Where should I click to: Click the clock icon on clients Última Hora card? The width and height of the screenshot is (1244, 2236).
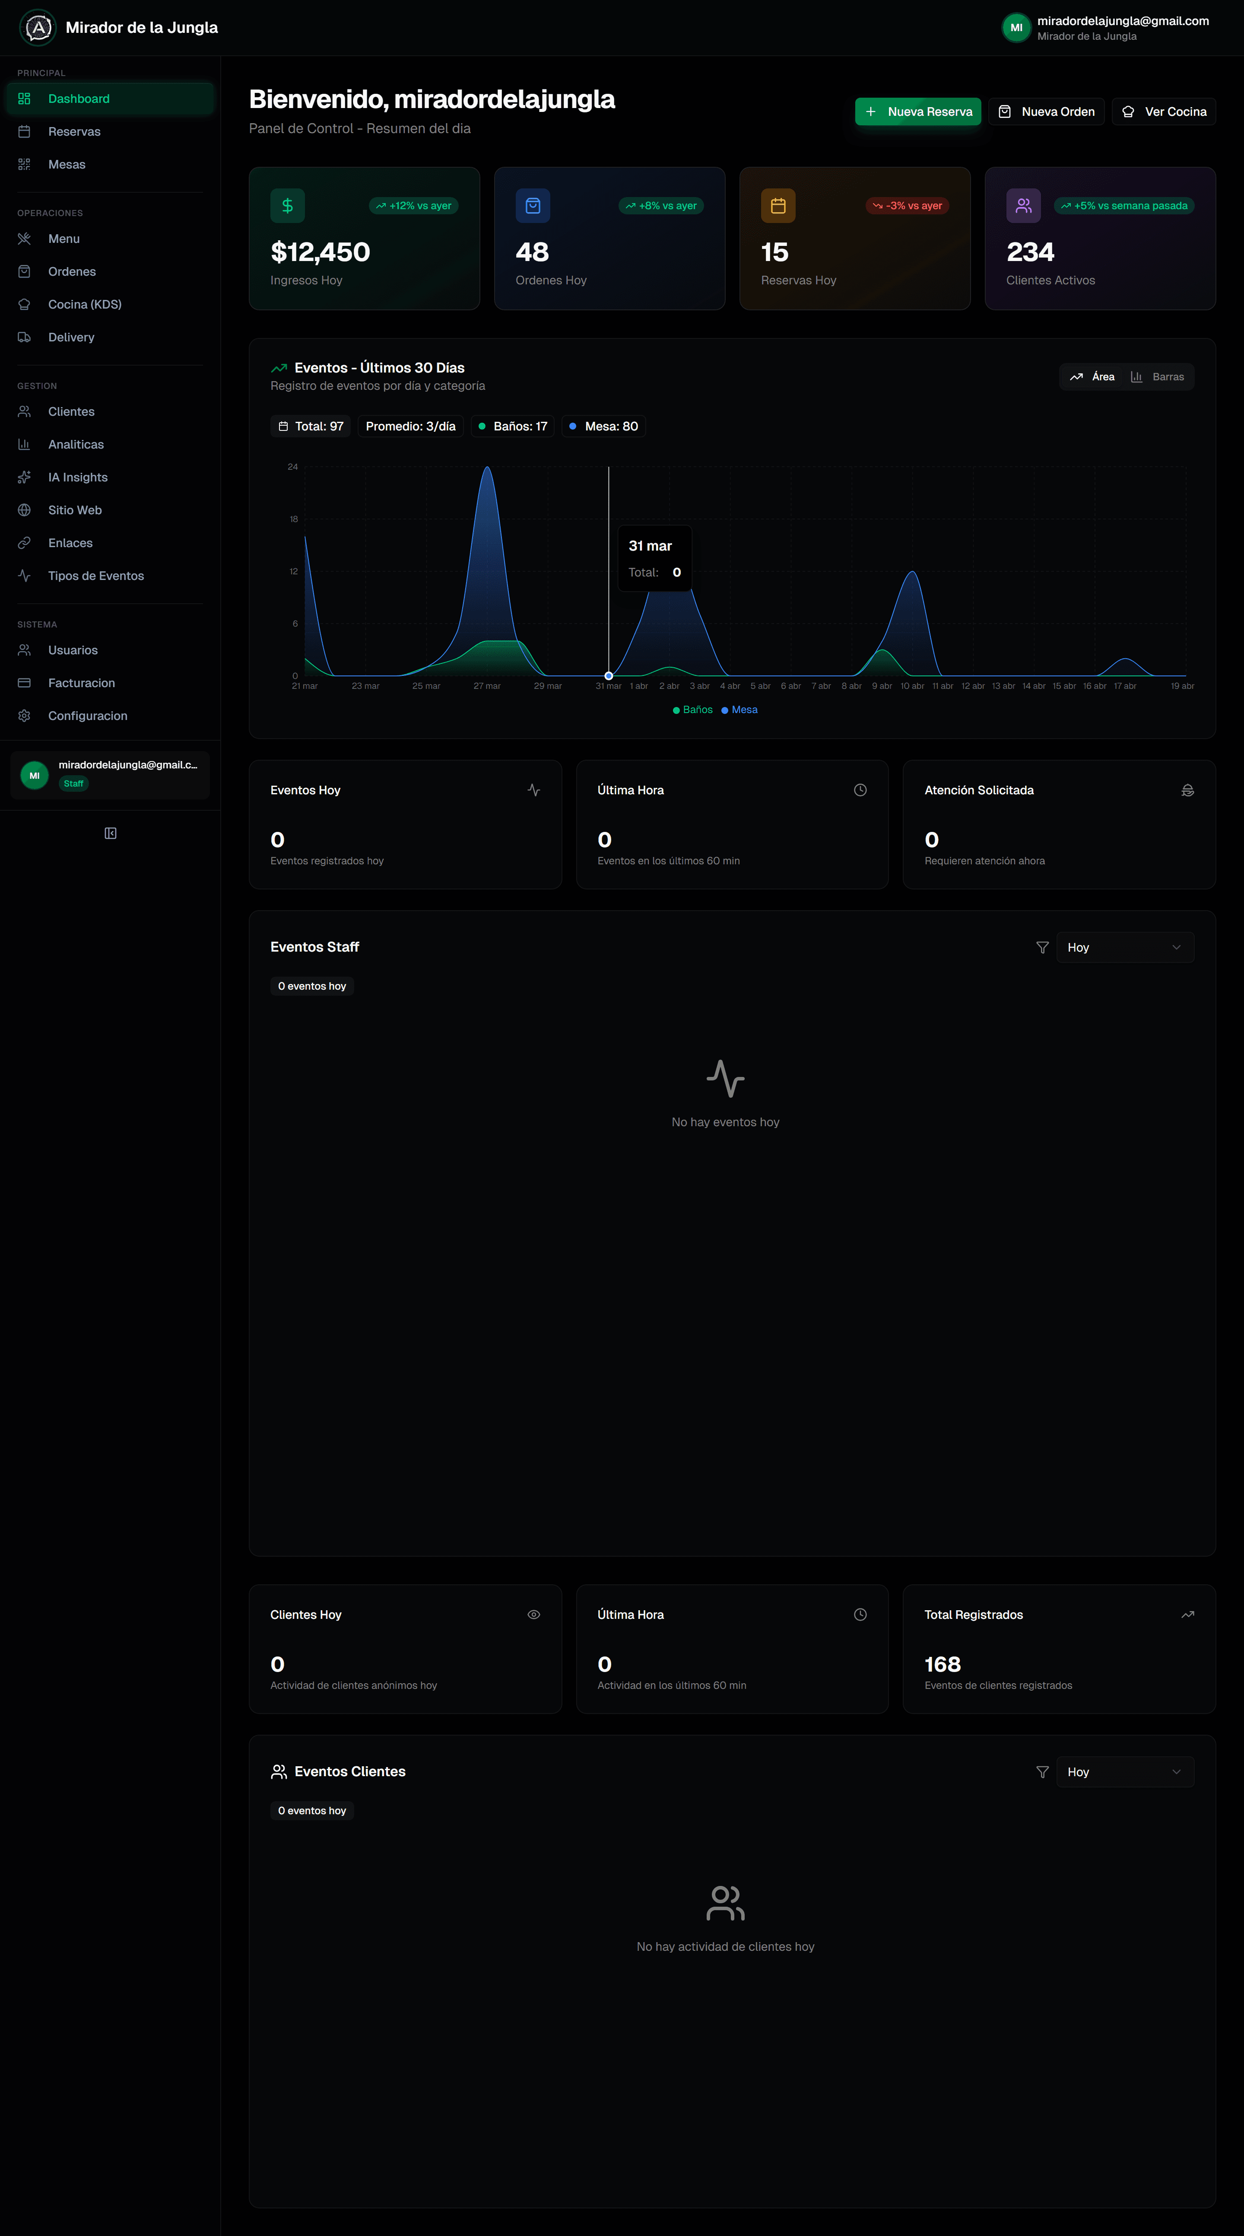(860, 1615)
